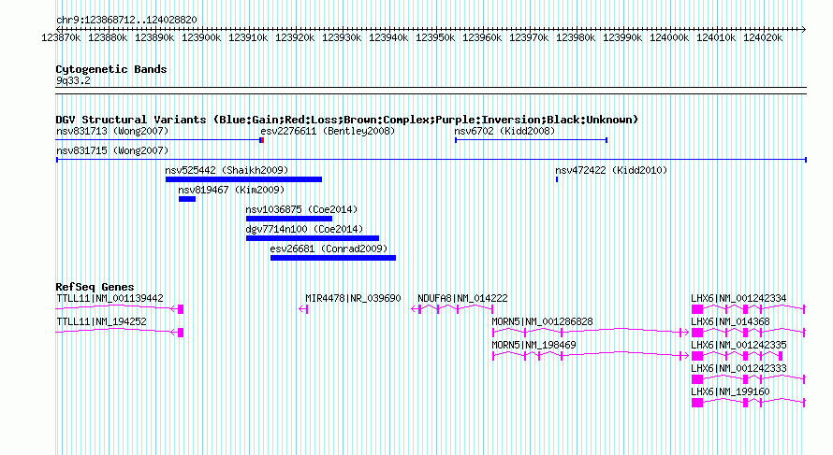Click the TTLL11|NM_001139442 gene label

[x=110, y=299]
